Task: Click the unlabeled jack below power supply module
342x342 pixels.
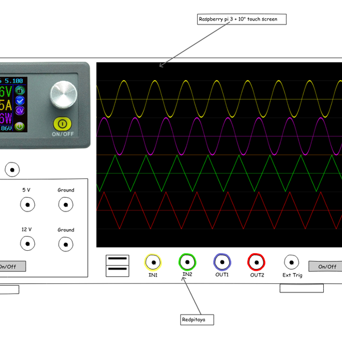Action: [x=12, y=169]
